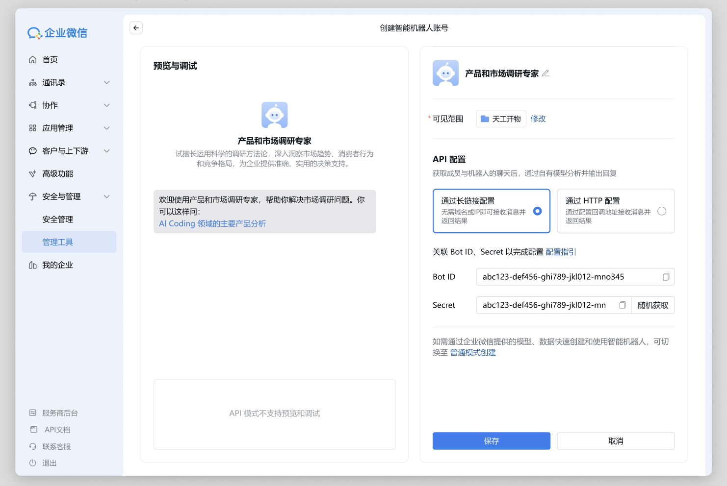Expand the 通讯录 menu
The image size is (727, 486).
[69, 82]
